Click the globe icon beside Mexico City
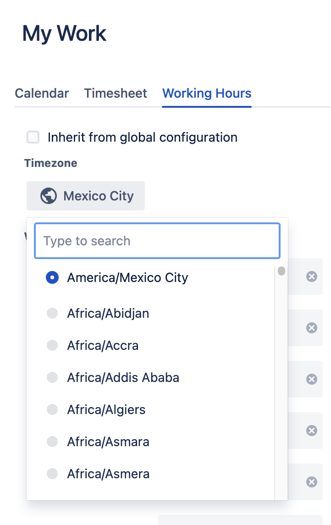This screenshot has height=525, width=331. pyautogui.click(x=49, y=196)
